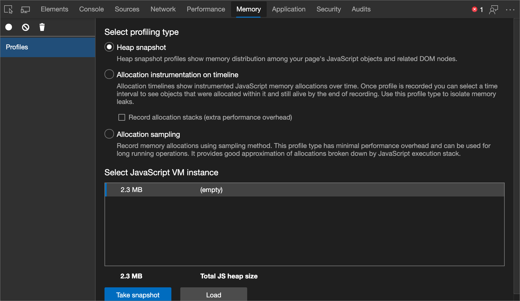This screenshot has width=520, height=301.
Task: Switch to the Security tab
Action: point(329,9)
